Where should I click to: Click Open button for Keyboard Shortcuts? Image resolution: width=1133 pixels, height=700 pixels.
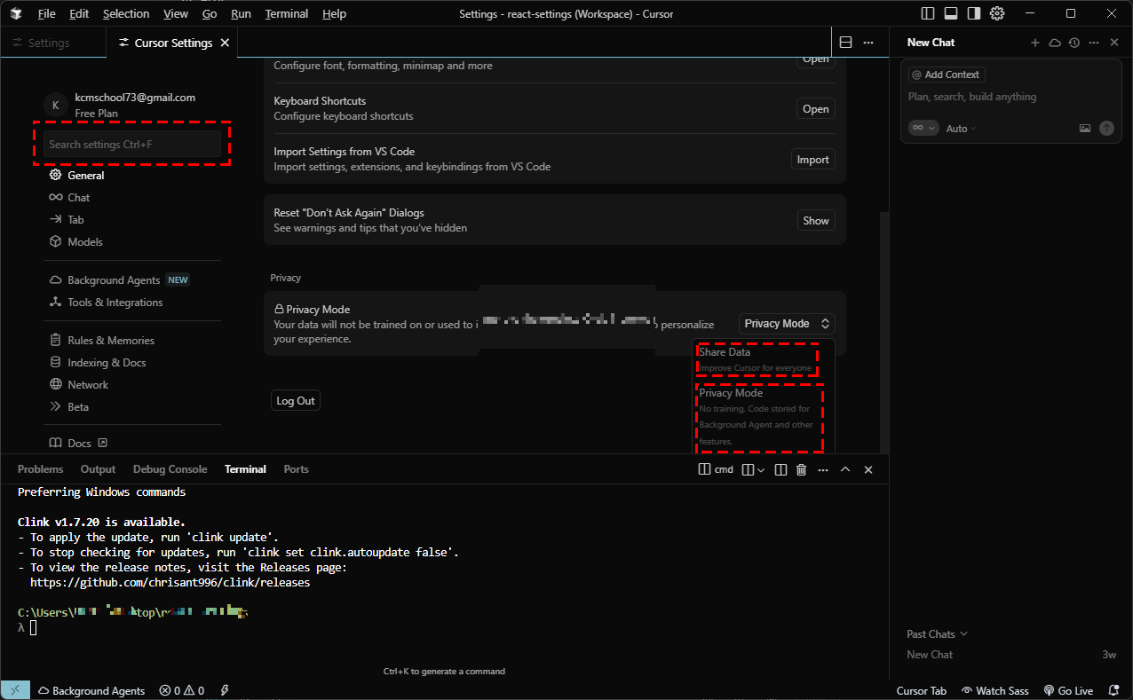815,109
